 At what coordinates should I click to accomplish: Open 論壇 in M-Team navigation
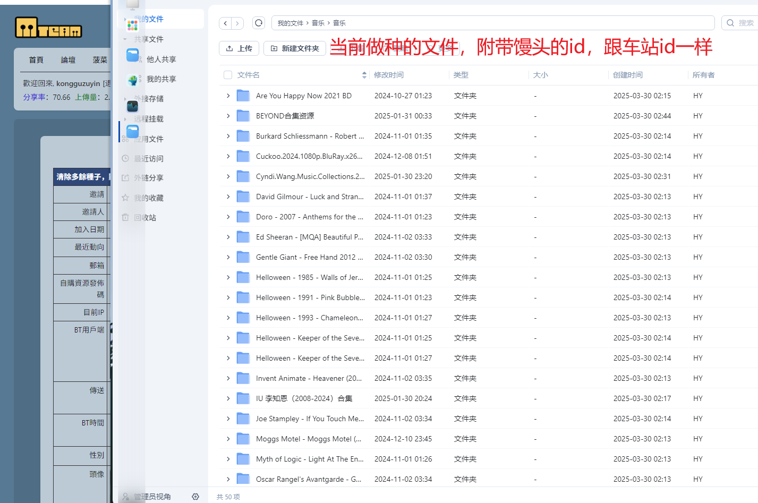(68, 60)
